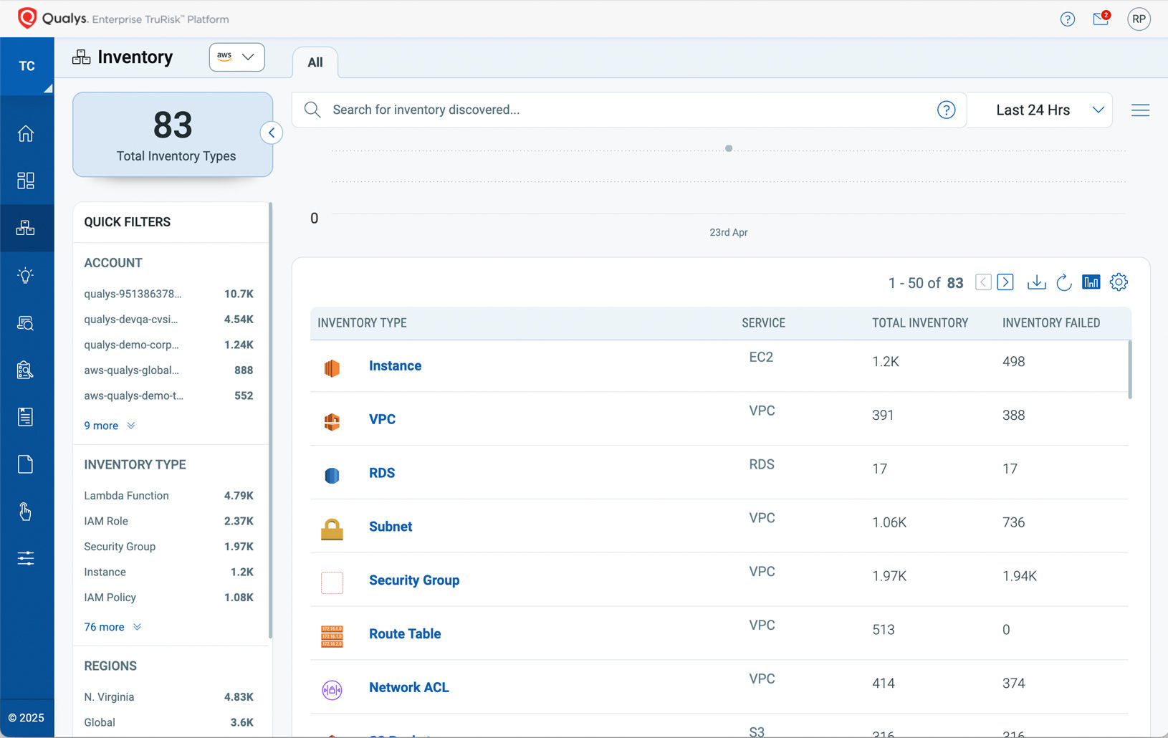Open the Security Group inventory link

coord(414,580)
